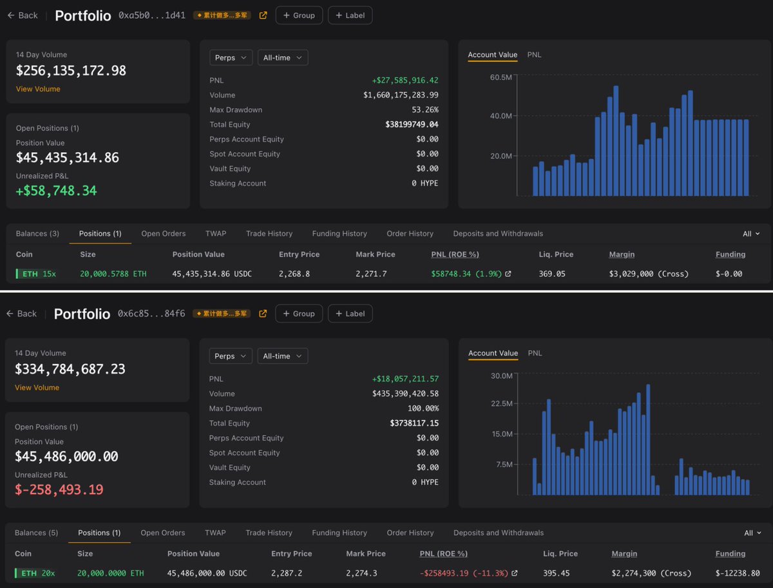Go Back from the 0x6c85...84f6 portfolio
This screenshot has height=588, width=773.
click(x=22, y=314)
